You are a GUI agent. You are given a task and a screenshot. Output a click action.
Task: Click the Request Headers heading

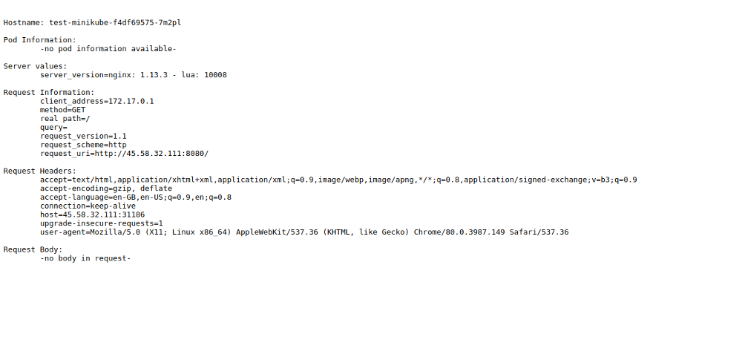click(x=39, y=171)
